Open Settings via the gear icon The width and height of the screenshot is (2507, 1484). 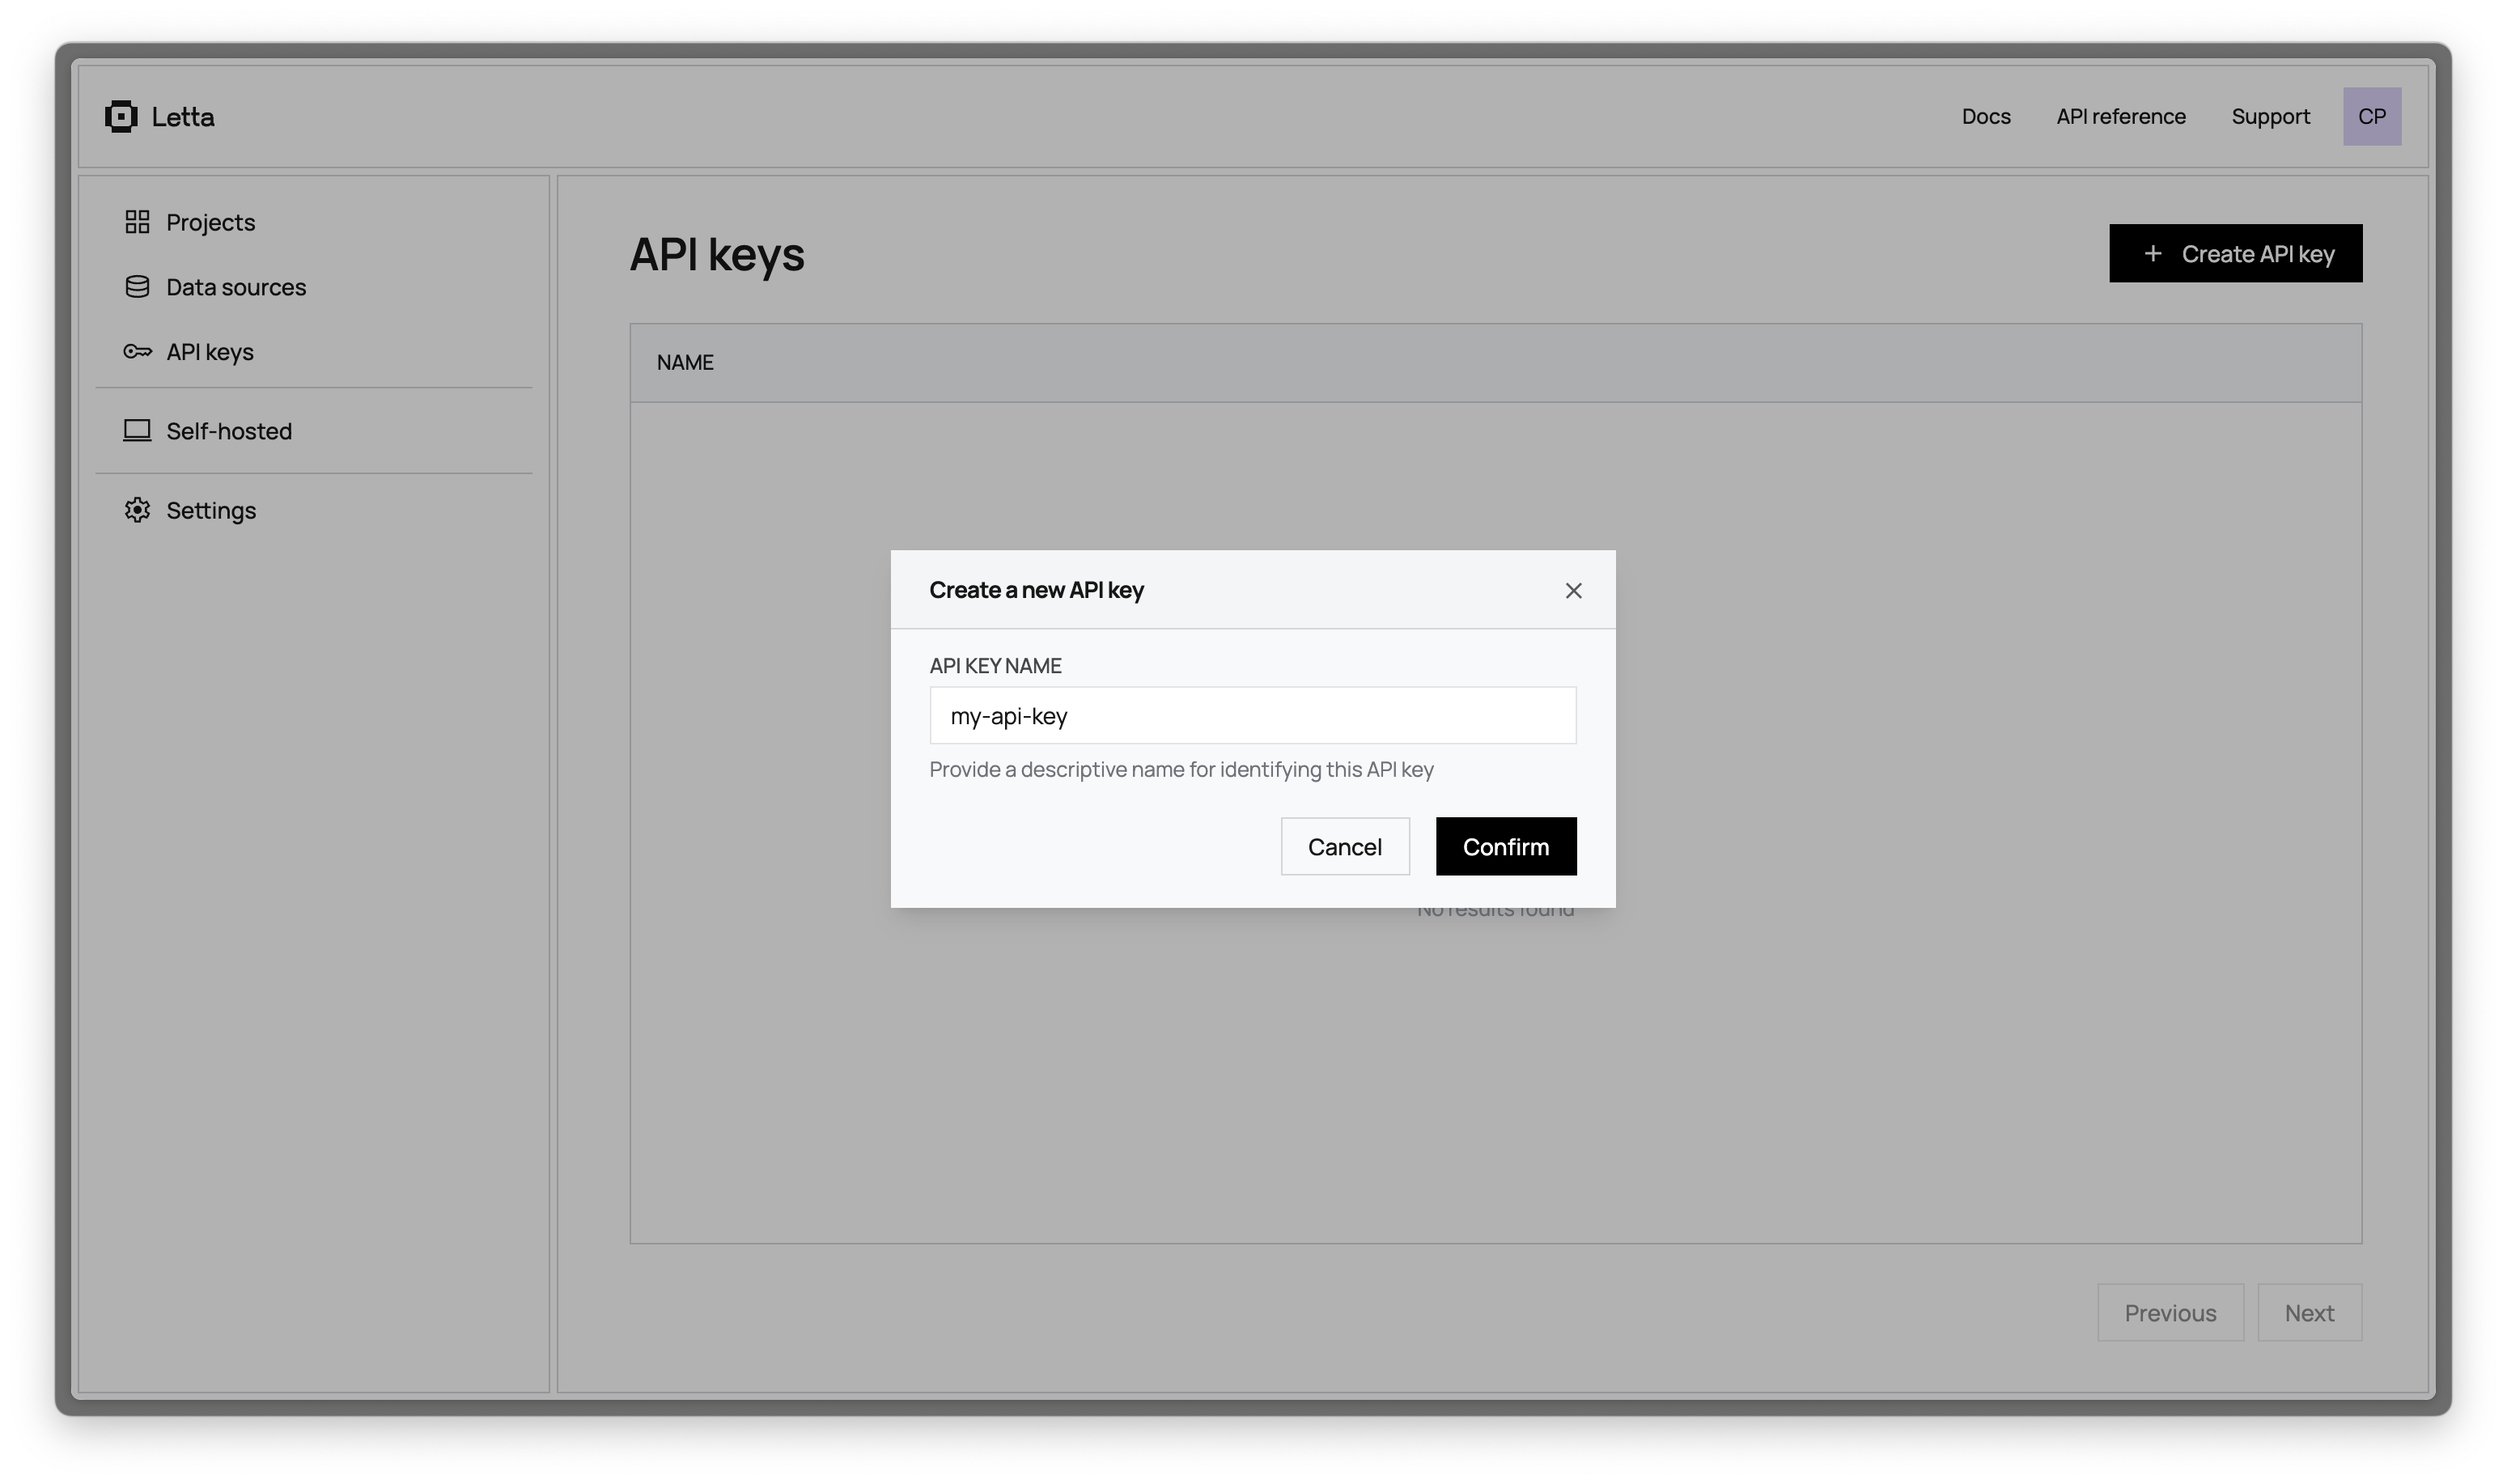pos(137,510)
